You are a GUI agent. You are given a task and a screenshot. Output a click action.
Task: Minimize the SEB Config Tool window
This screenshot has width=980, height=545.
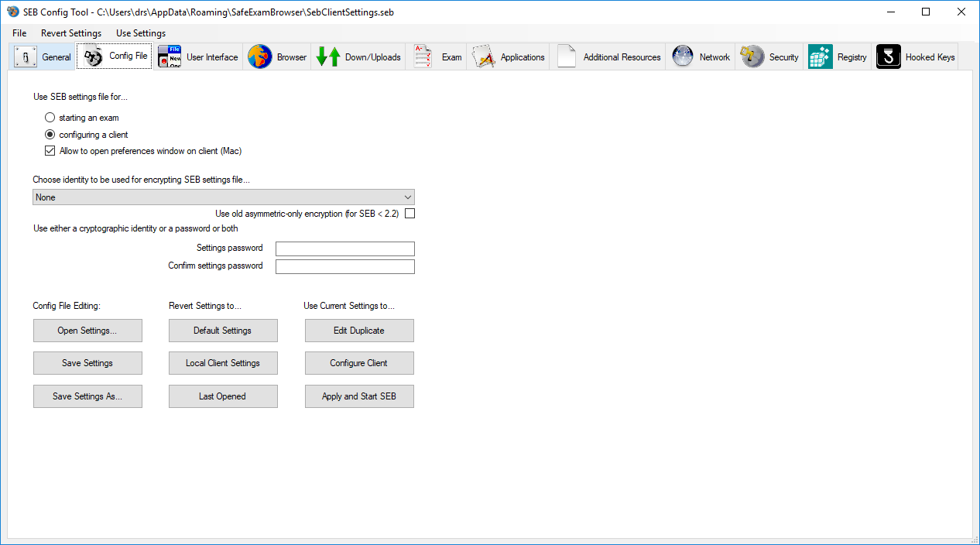pyautogui.click(x=890, y=12)
